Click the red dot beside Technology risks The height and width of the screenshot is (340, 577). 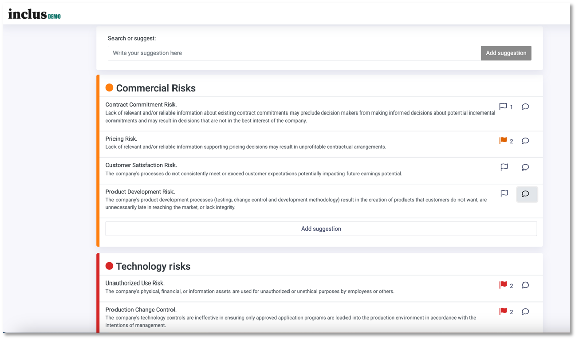point(109,266)
